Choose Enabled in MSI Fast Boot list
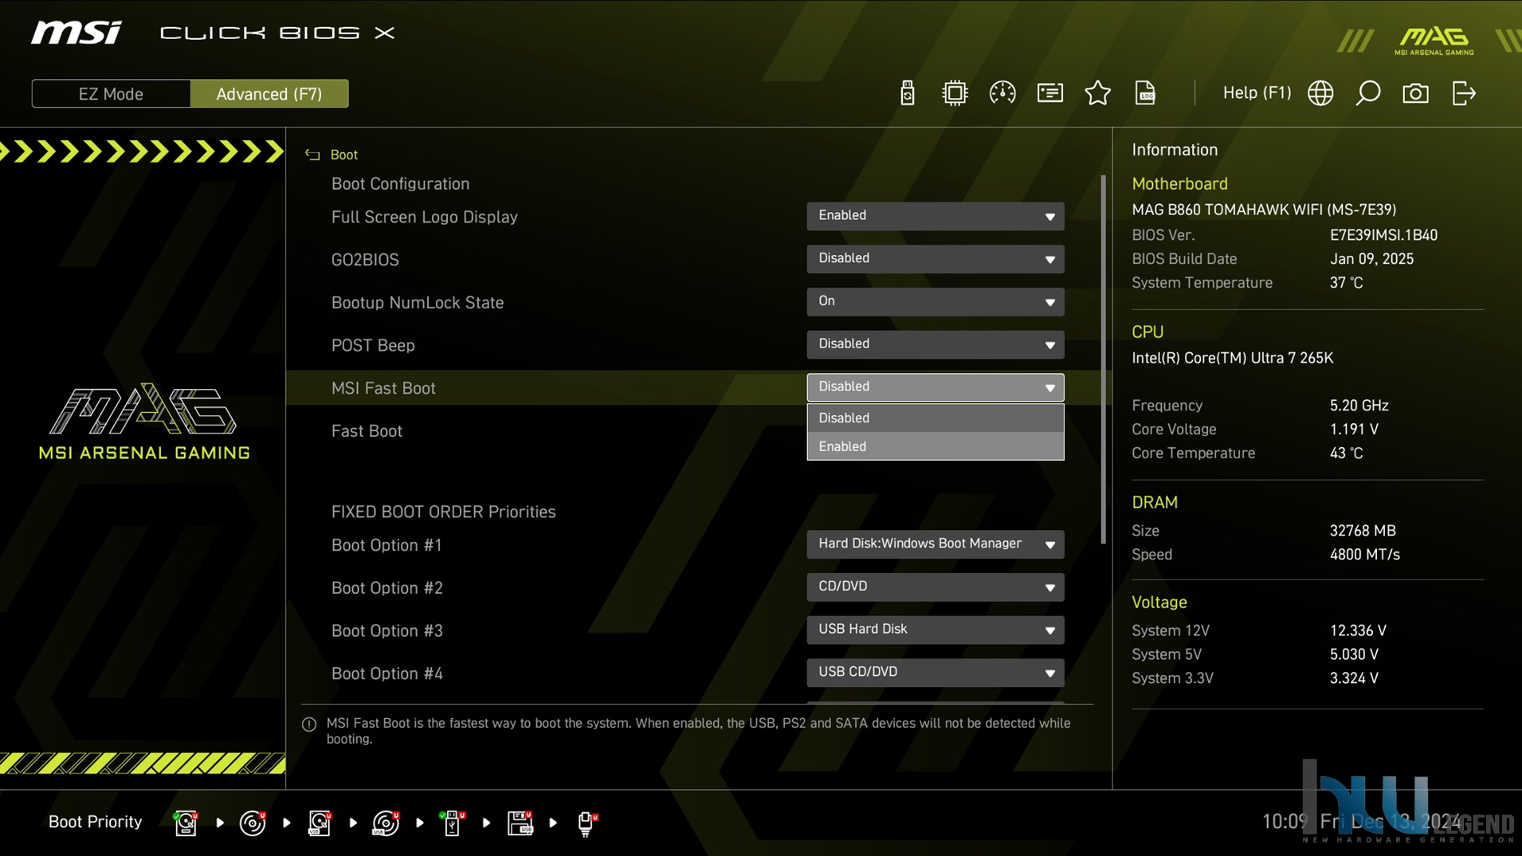This screenshot has height=856, width=1522. pos(936,446)
